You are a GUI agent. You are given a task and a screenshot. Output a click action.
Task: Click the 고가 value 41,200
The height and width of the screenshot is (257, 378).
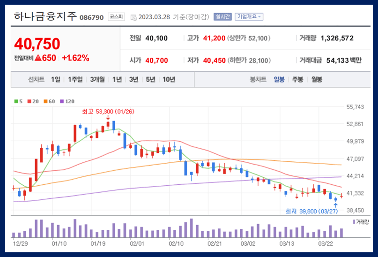click(214, 38)
